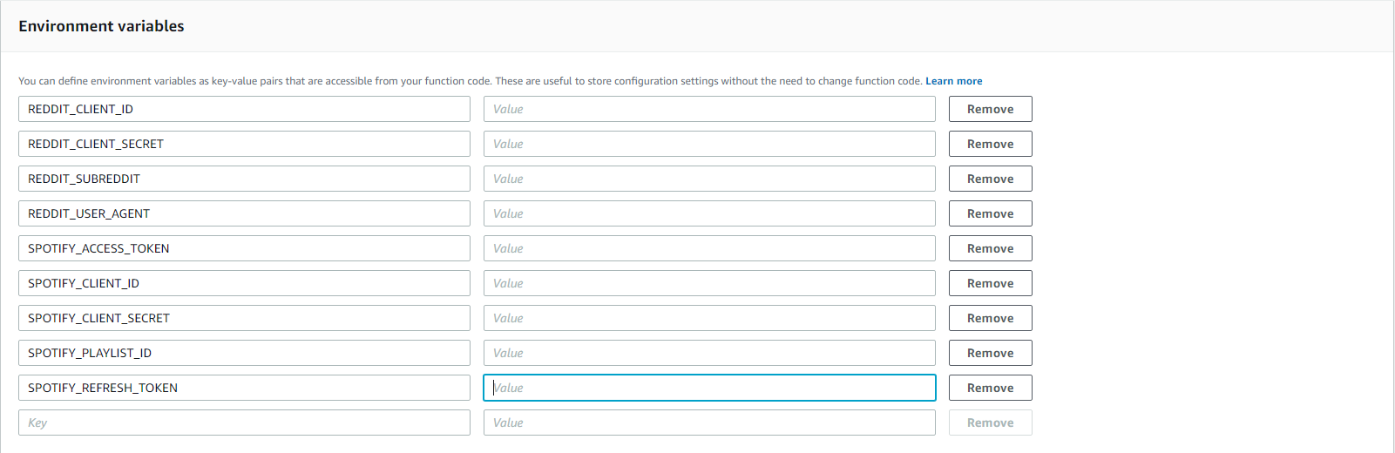Remove the SPOTIFY_CLIENT_ID variable
This screenshot has width=1395, height=453.
tap(990, 283)
